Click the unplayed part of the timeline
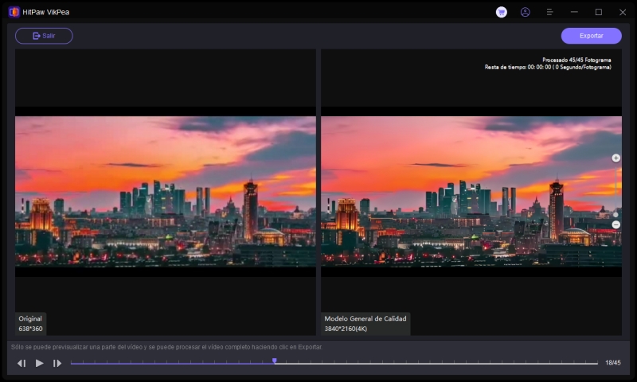 438,364
